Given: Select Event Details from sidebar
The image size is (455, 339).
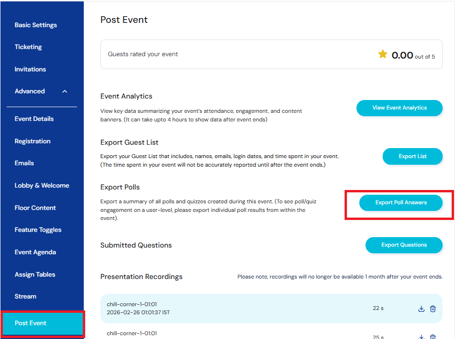Looking at the screenshot, I should [x=34, y=119].
